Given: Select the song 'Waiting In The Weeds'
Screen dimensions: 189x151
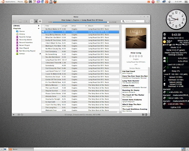Looking at the screenshot, I should [x=80, y=46].
